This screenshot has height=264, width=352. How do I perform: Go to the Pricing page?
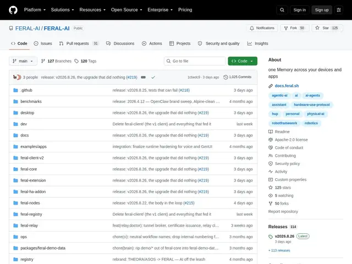coord(185,10)
